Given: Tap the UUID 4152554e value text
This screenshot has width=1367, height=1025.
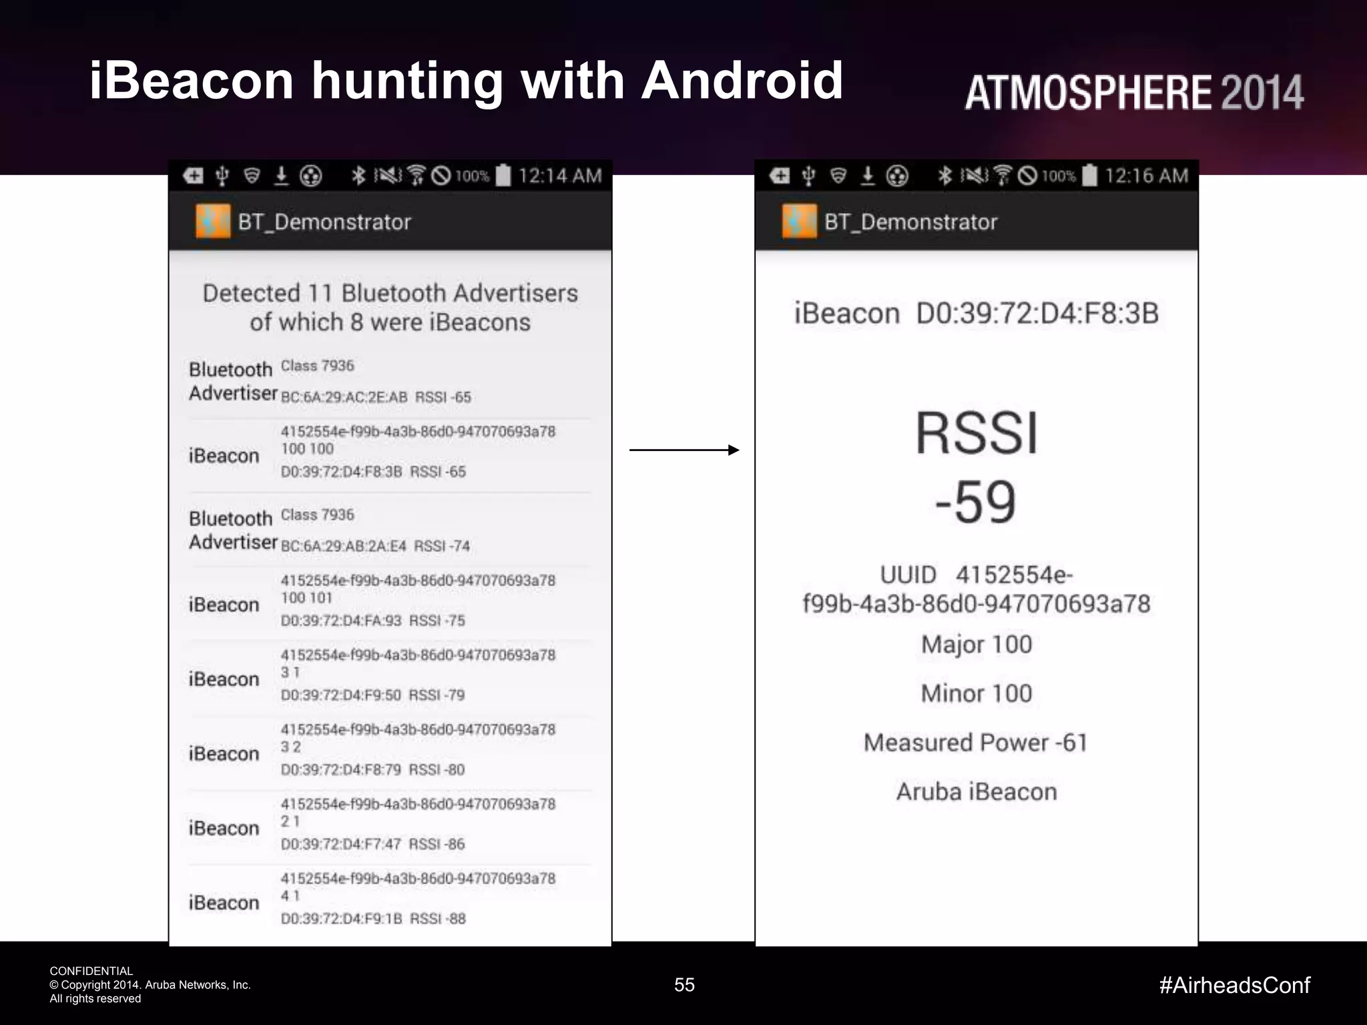Looking at the screenshot, I should pos(977,589).
